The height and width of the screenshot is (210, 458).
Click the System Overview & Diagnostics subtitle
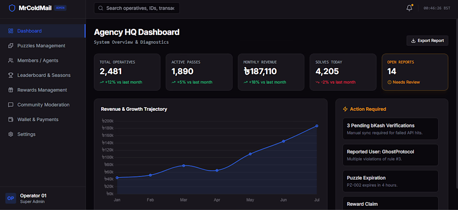click(x=132, y=42)
